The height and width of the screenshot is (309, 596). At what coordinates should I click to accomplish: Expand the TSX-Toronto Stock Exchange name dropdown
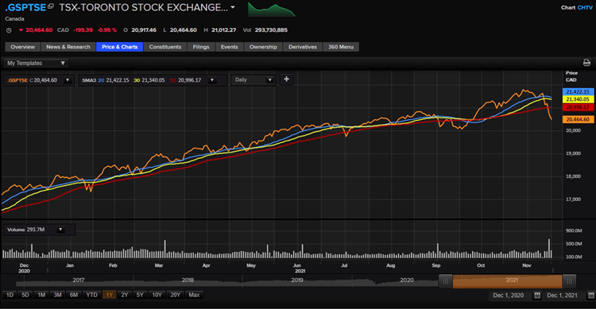coord(233,7)
